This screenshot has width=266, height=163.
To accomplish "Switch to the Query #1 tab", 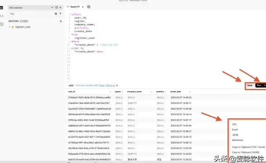I will click(x=75, y=7).
